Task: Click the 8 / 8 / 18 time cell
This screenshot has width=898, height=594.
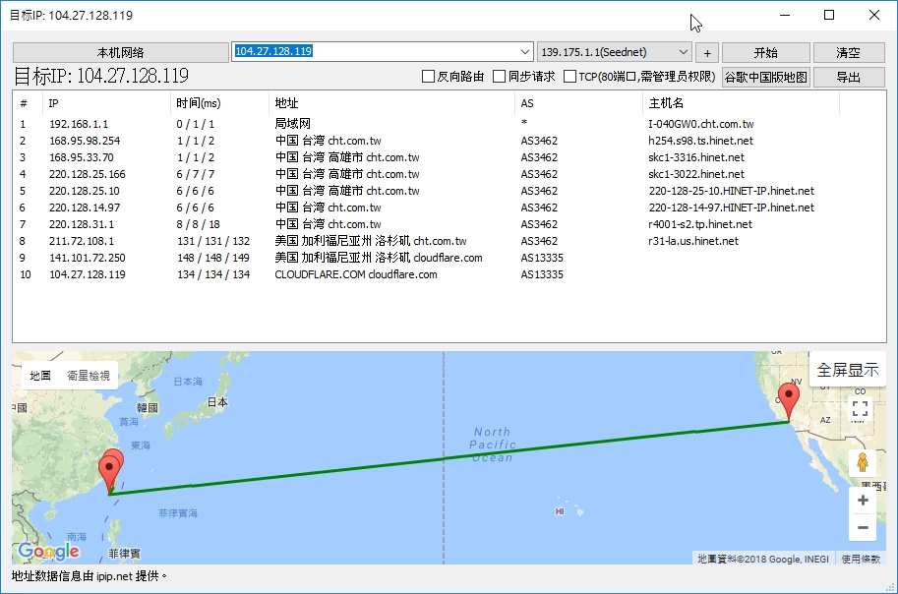Action: (198, 224)
